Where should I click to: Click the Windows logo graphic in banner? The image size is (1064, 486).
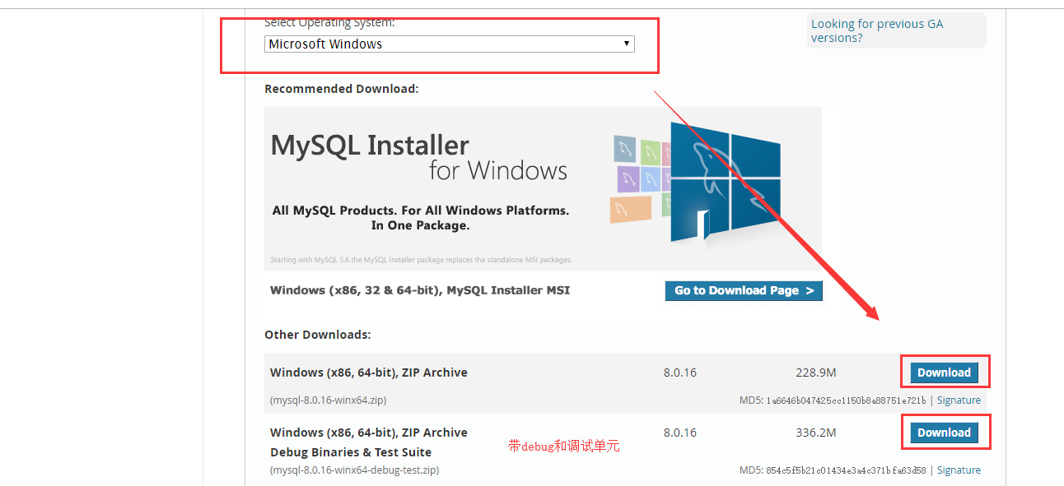725,183
